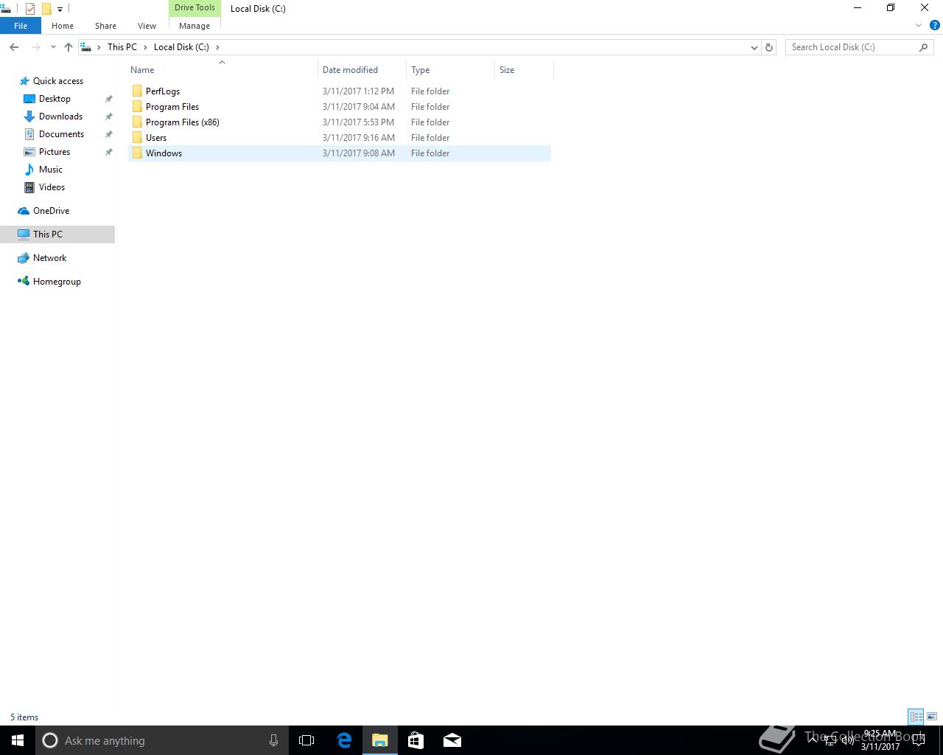Open Documents in the navigation pane
Viewport: 943px width, 755px height.
point(61,134)
